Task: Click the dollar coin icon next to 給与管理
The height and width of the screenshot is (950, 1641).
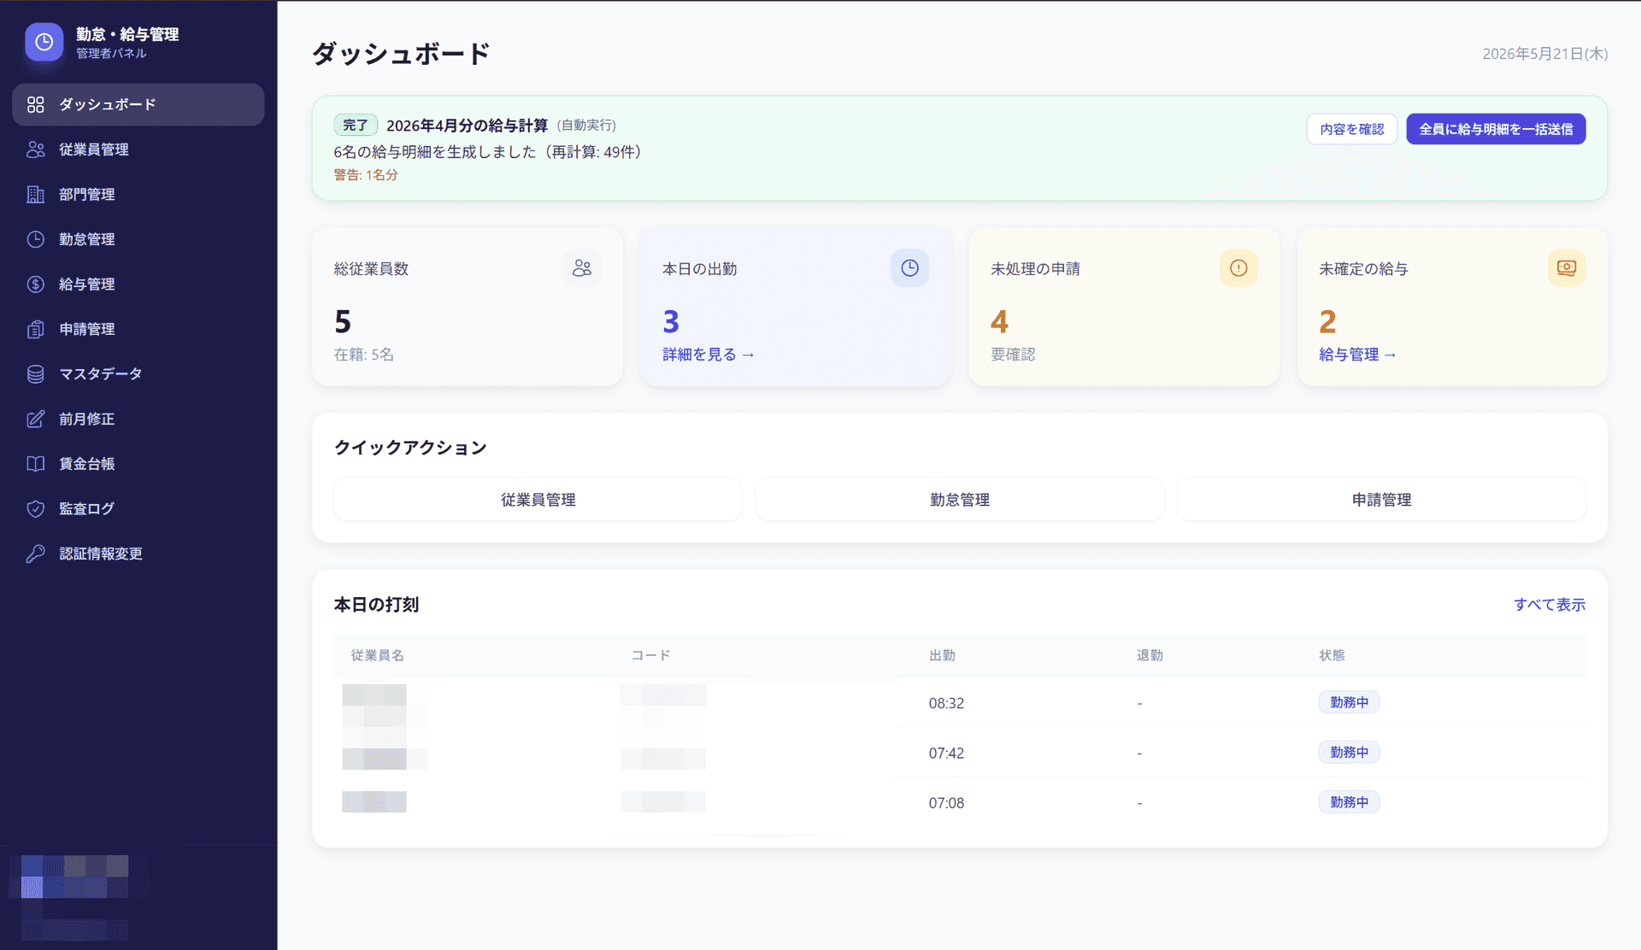Action: (35, 284)
